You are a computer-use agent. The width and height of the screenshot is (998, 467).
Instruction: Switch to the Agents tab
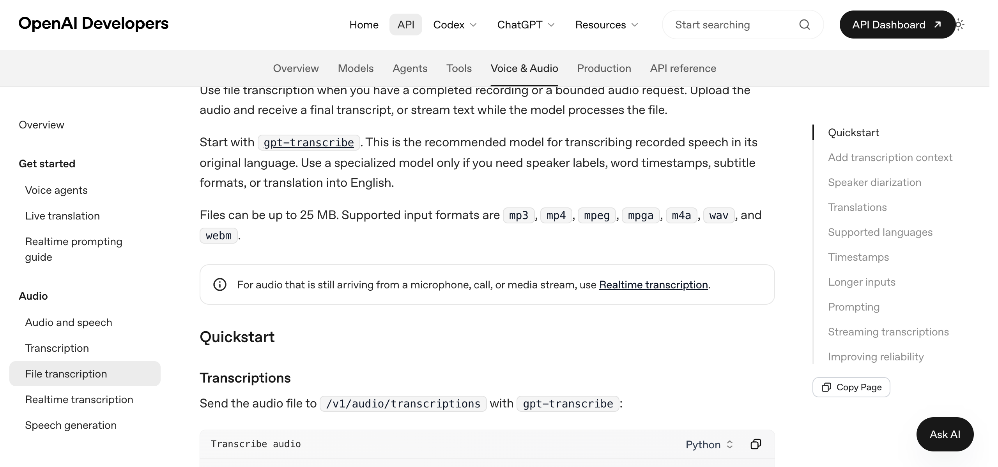410,68
